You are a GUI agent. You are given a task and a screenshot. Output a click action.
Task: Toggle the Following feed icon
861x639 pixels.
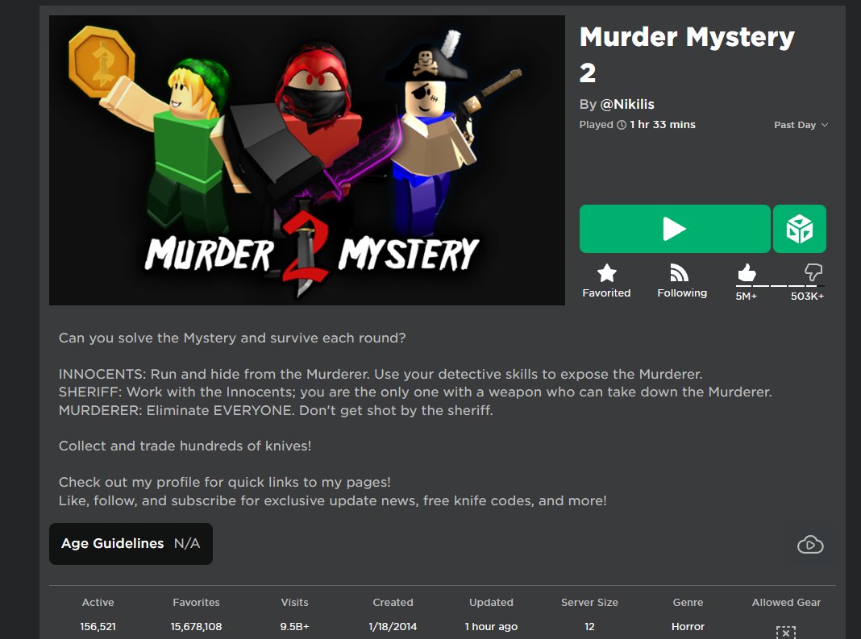[x=680, y=273]
